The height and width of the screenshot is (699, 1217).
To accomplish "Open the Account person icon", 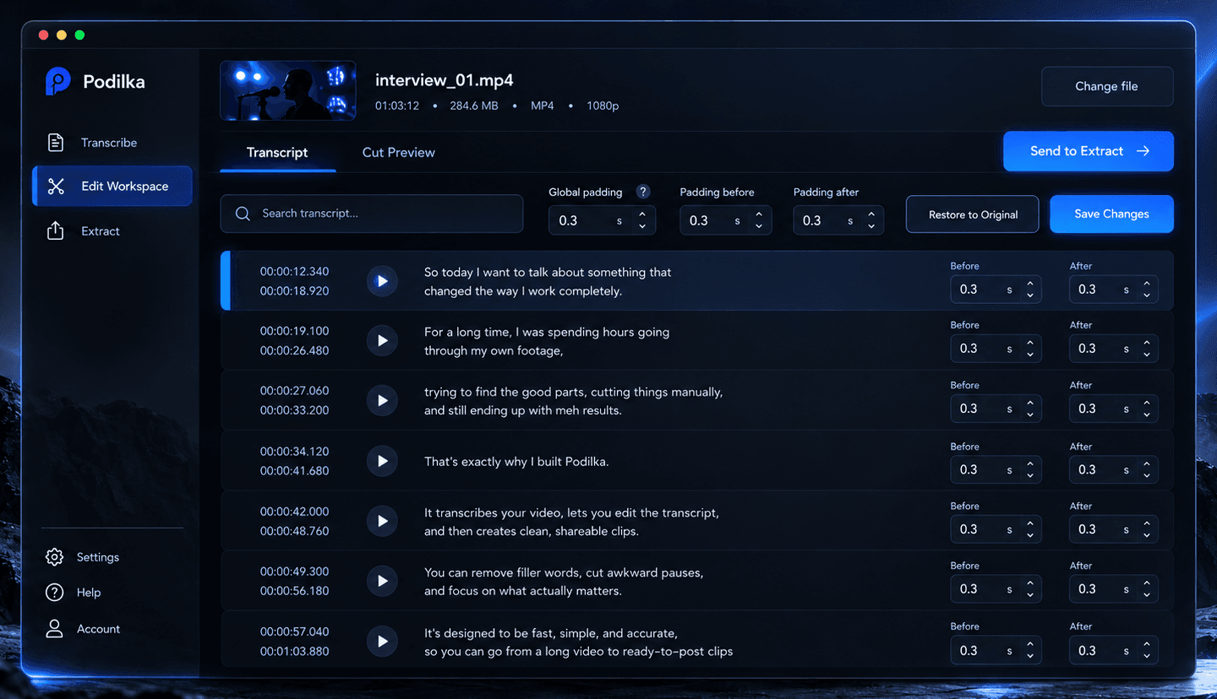I will [55, 629].
